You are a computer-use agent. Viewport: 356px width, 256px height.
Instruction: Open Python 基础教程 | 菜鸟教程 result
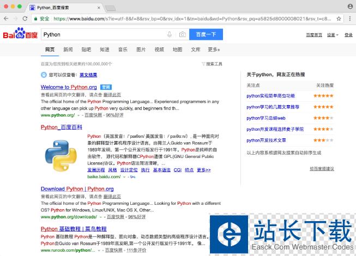[x=74, y=229]
